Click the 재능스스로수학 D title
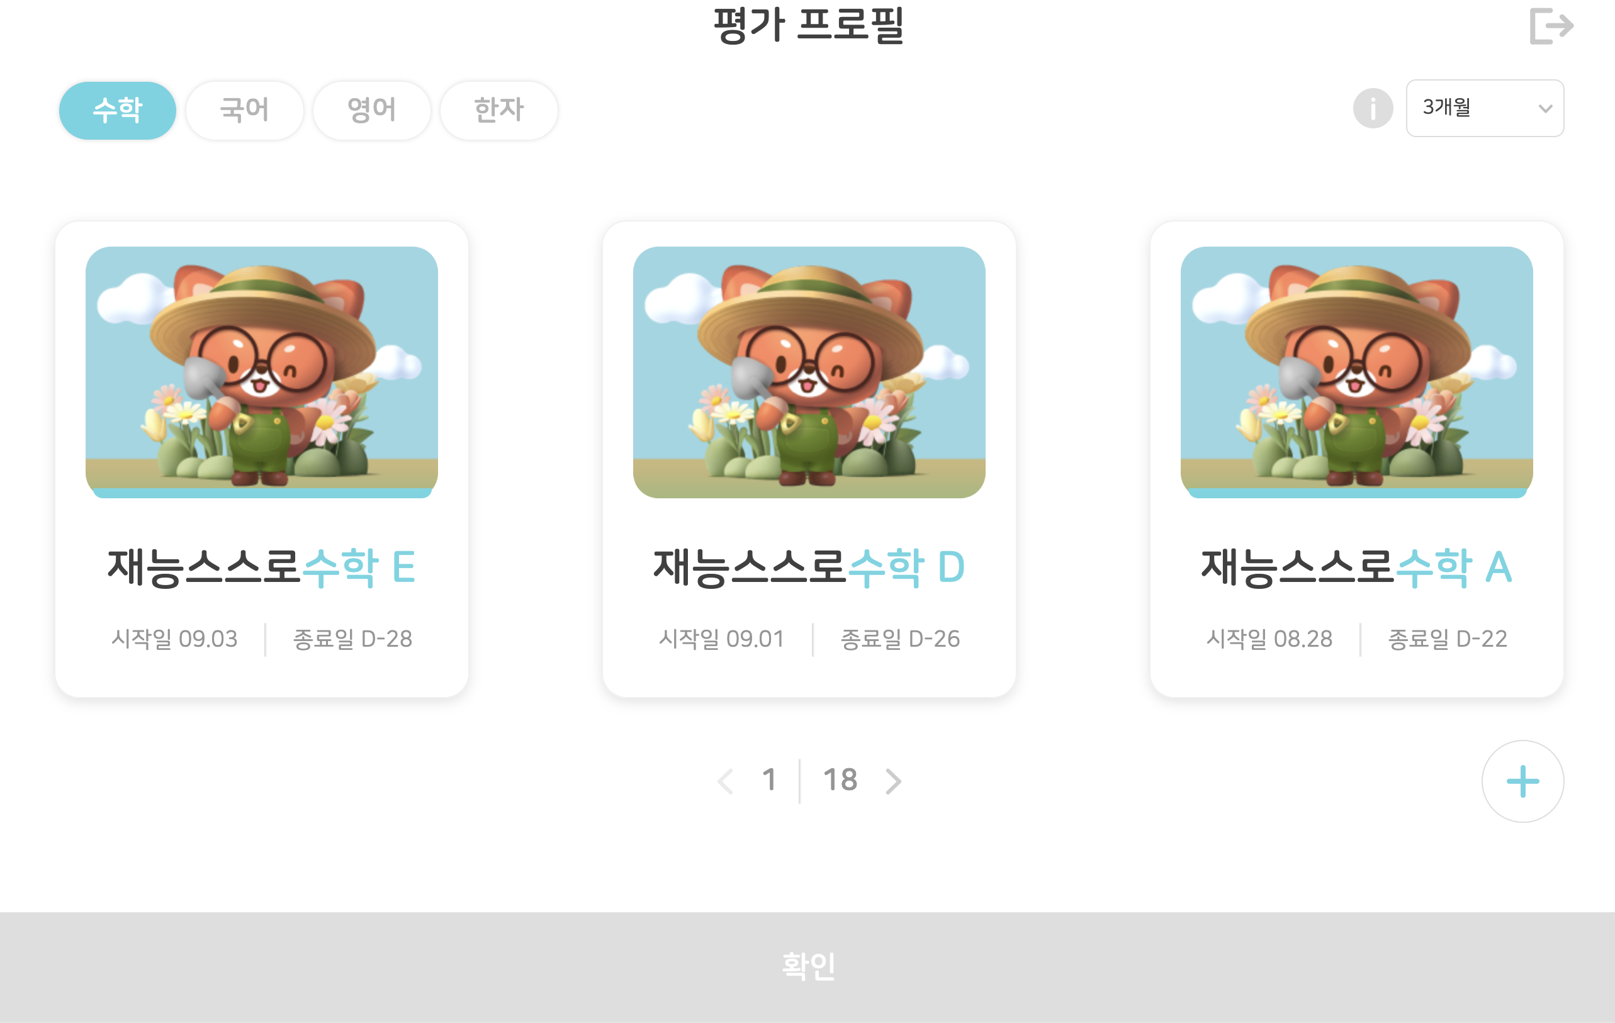This screenshot has width=1615, height=1023. coord(809,567)
